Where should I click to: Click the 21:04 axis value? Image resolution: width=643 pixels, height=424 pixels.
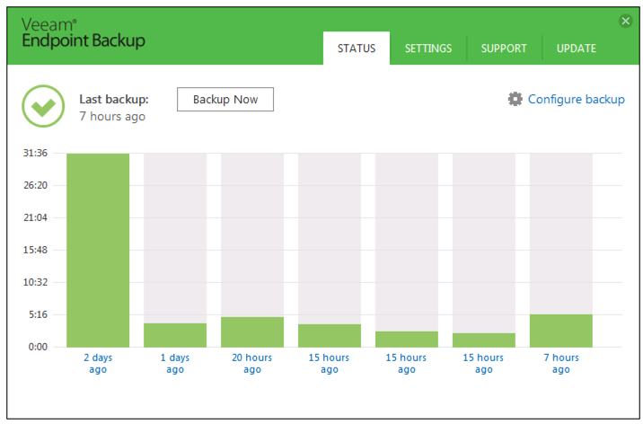[35, 217]
